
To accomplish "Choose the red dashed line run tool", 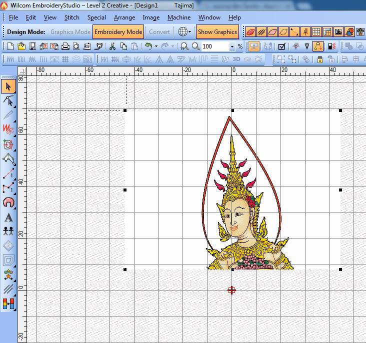I will tap(8, 173).
